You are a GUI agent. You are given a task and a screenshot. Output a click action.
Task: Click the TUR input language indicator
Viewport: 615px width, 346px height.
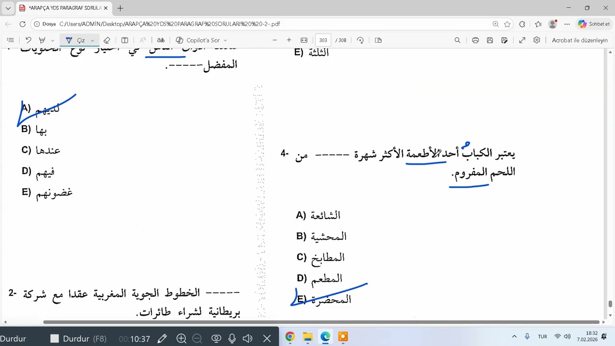click(x=542, y=337)
